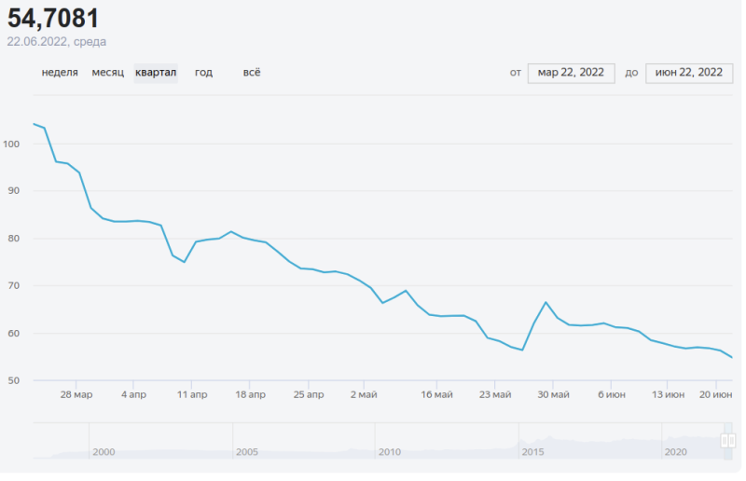This screenshot has height=481, width=746.
Task: Select the неделя period tab
Action: click(x=60, y=73)
